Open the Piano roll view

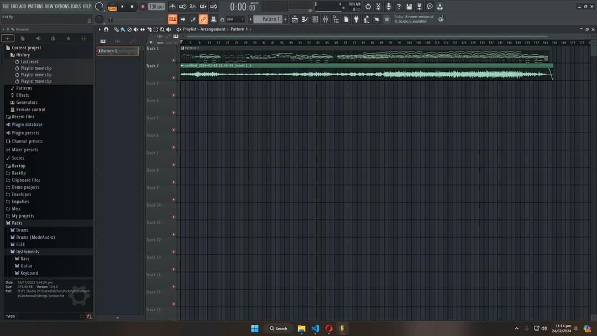[304, 19]
